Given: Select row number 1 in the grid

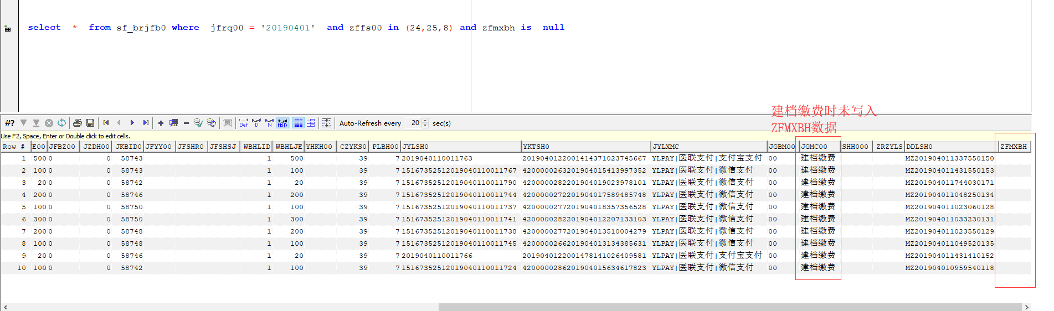Looking at the screenshot, I should coord(16,158).
